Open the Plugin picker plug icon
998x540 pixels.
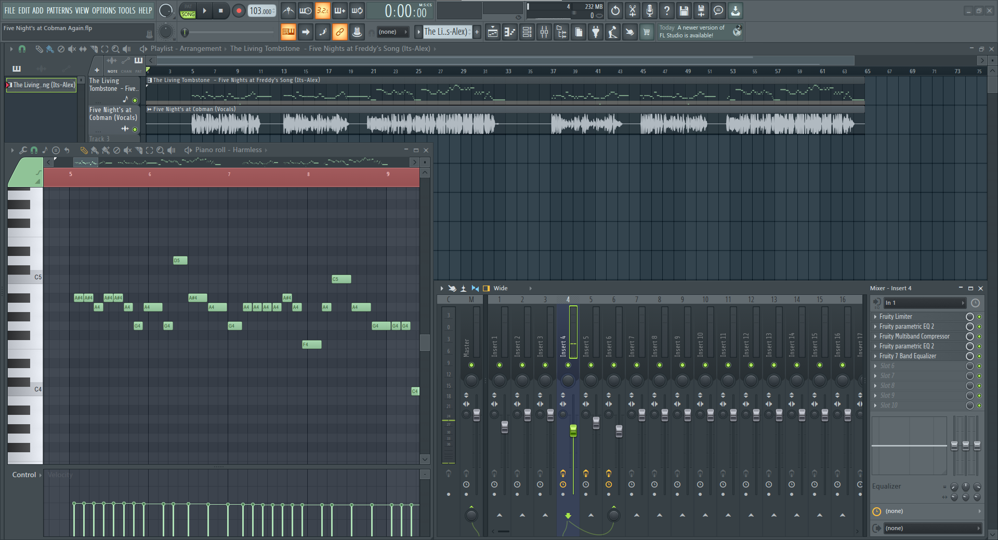[596, 32]
